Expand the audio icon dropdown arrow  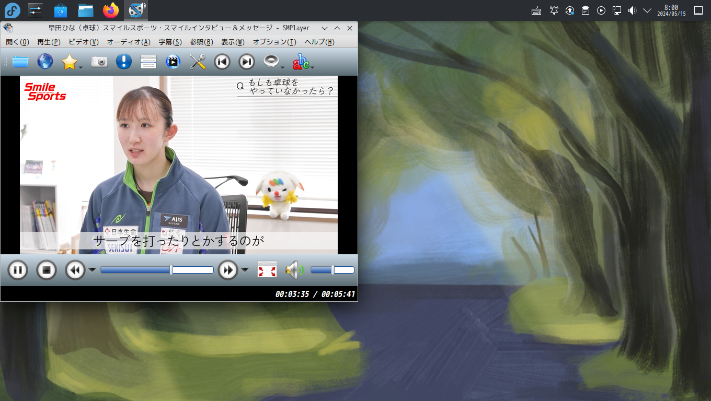pos(282,67)
